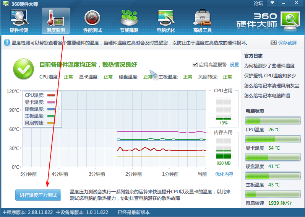Viewport: 305px width, 217px height.
Task: Toggle the 启用高温报警 checkbox
Action: (195, 64)
